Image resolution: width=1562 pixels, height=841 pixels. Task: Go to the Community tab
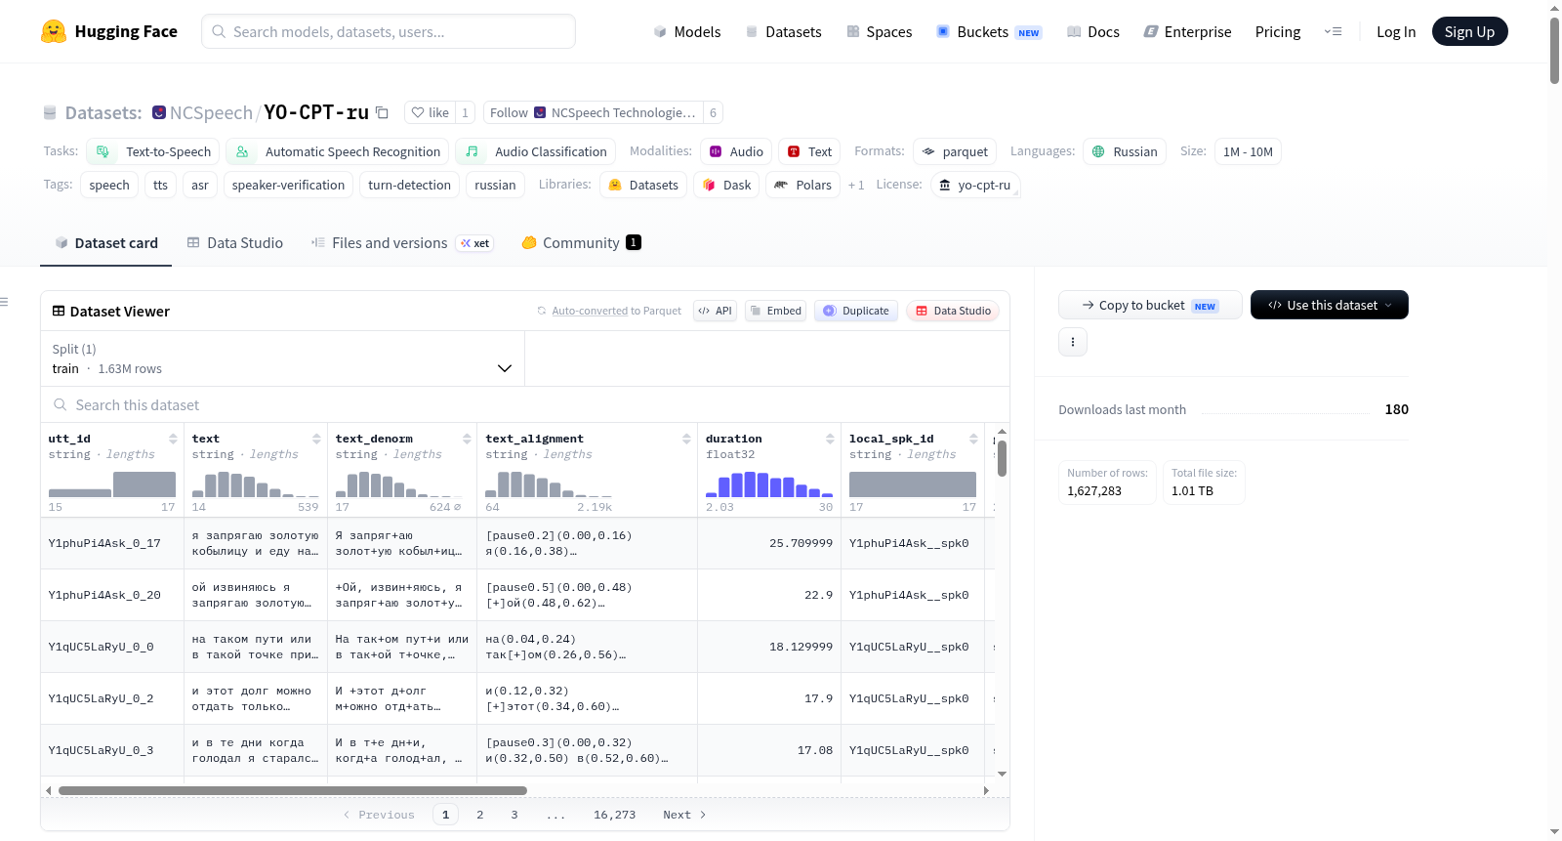[x=582, y=243]
